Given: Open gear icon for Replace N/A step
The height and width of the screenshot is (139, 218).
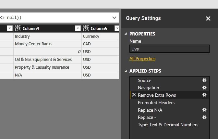Looking at the screenshot, I should coord(204,110).
